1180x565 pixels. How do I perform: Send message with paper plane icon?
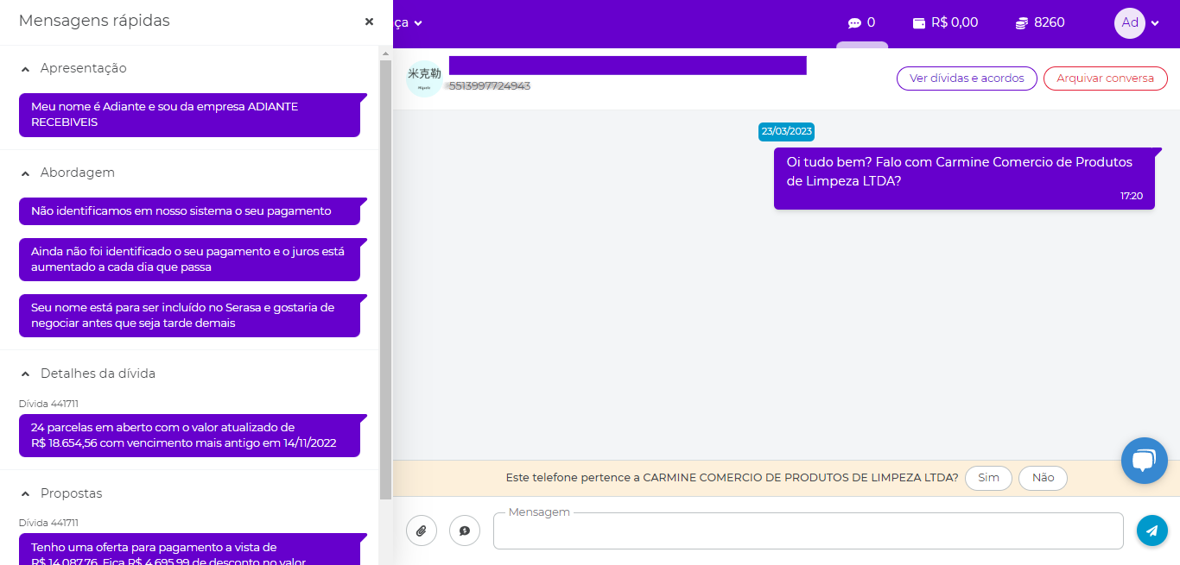pos(1152,530)
